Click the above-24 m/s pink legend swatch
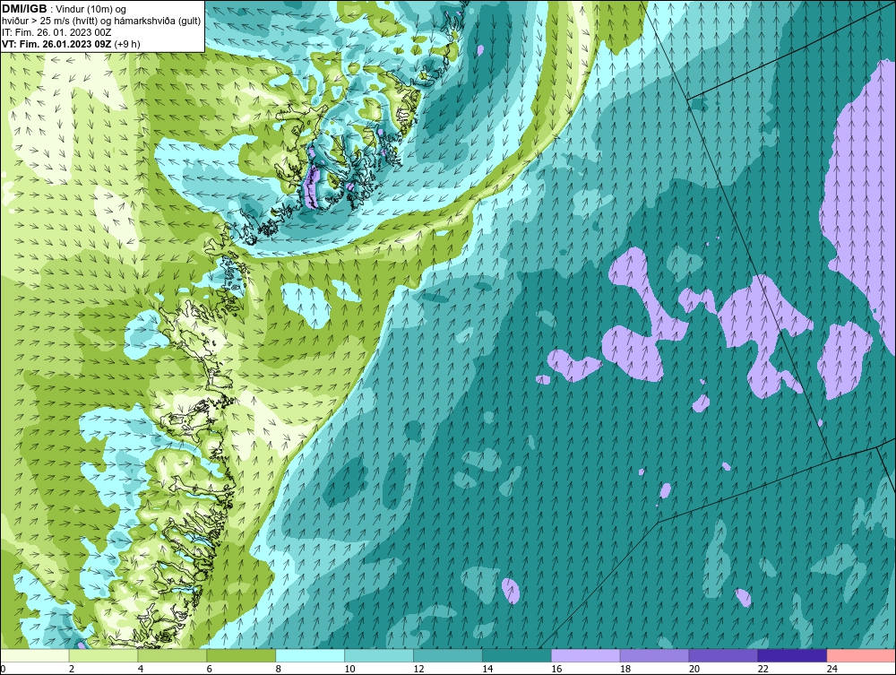The width and height of the screenshot is (896, 675). (861, 655)
